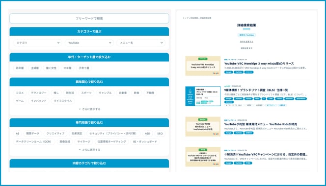This screenshot has height=186, width=326.
Task: Expand さらに表示する under interest filters
Action: (x=89, y=109)
